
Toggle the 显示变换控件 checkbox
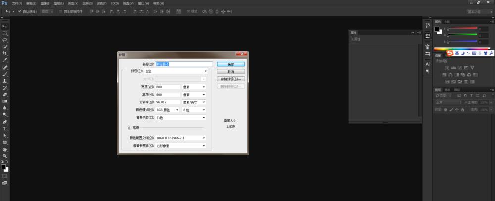[61, 11]
